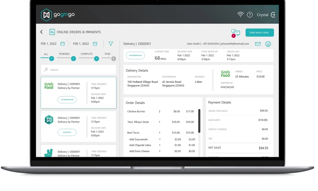The image size is (318, 191).
Task: Click the 68 Mins elapsed time
Action: point(161,58)
